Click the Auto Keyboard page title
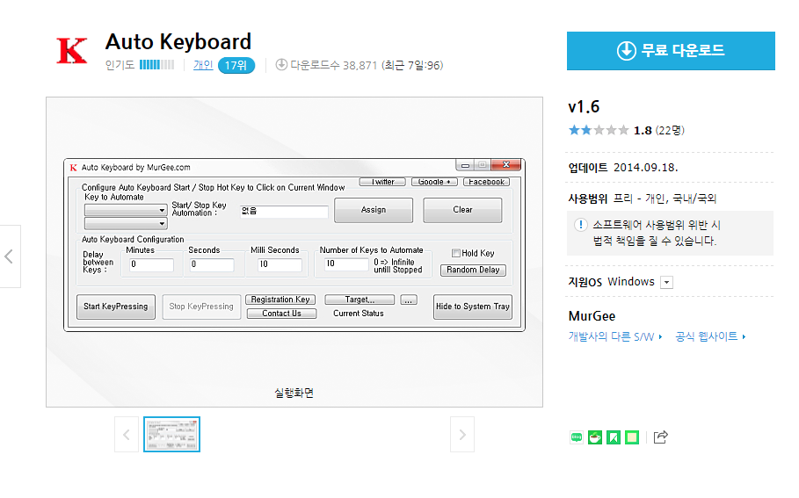 click(178, 42)
